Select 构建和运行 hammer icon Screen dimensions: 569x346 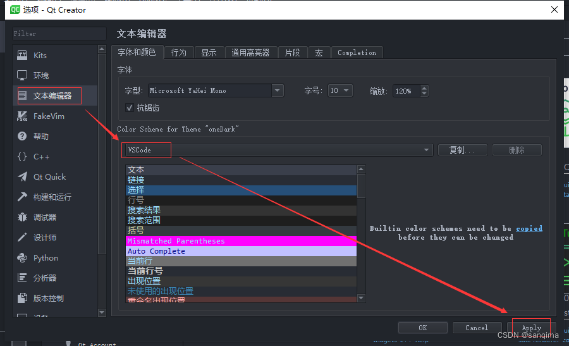pyautogui.click(x=22, y=197)
